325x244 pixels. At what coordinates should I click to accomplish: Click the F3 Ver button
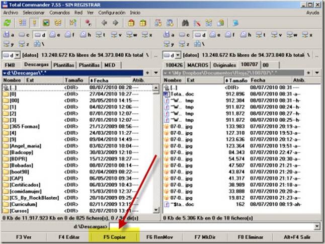tap(24, 237)
